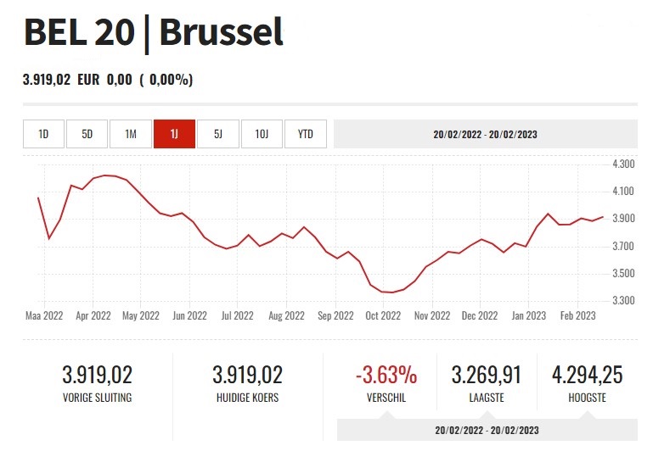Click the Laagste 3.269,91 value
Viewport: 653px width, 451px height.
click(487, 375)
